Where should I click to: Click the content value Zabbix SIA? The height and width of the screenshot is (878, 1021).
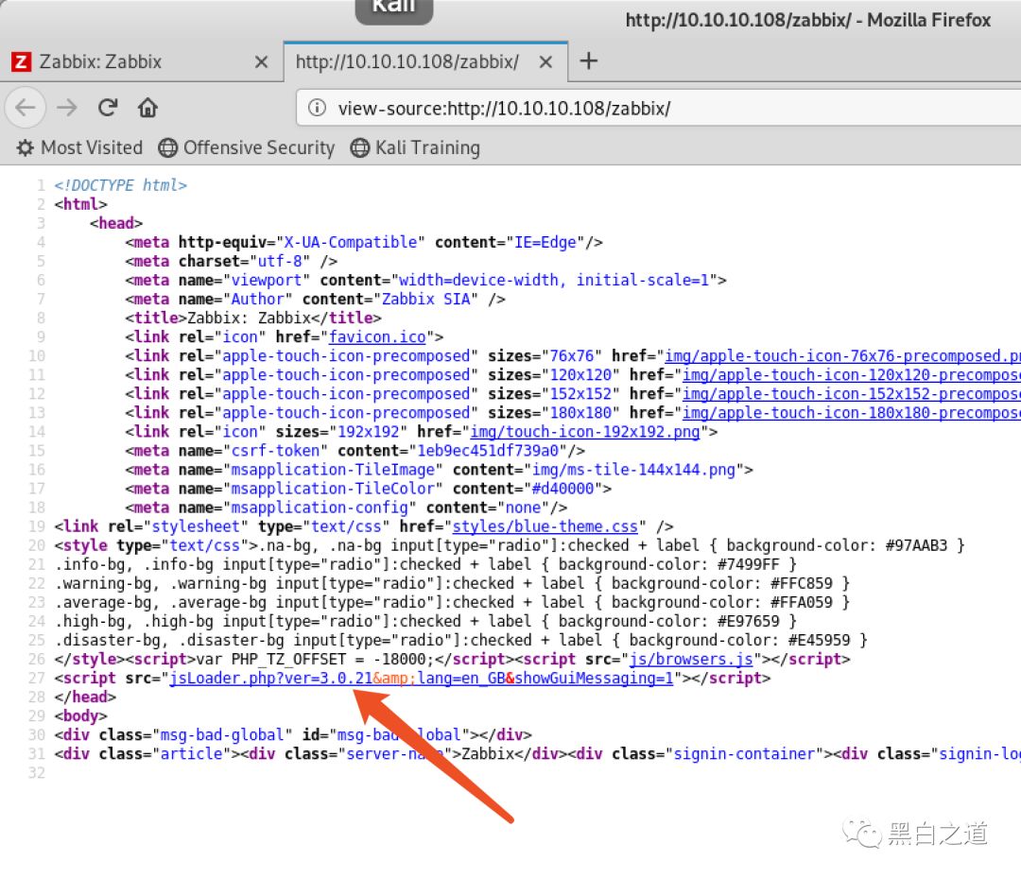coord(425,300)
